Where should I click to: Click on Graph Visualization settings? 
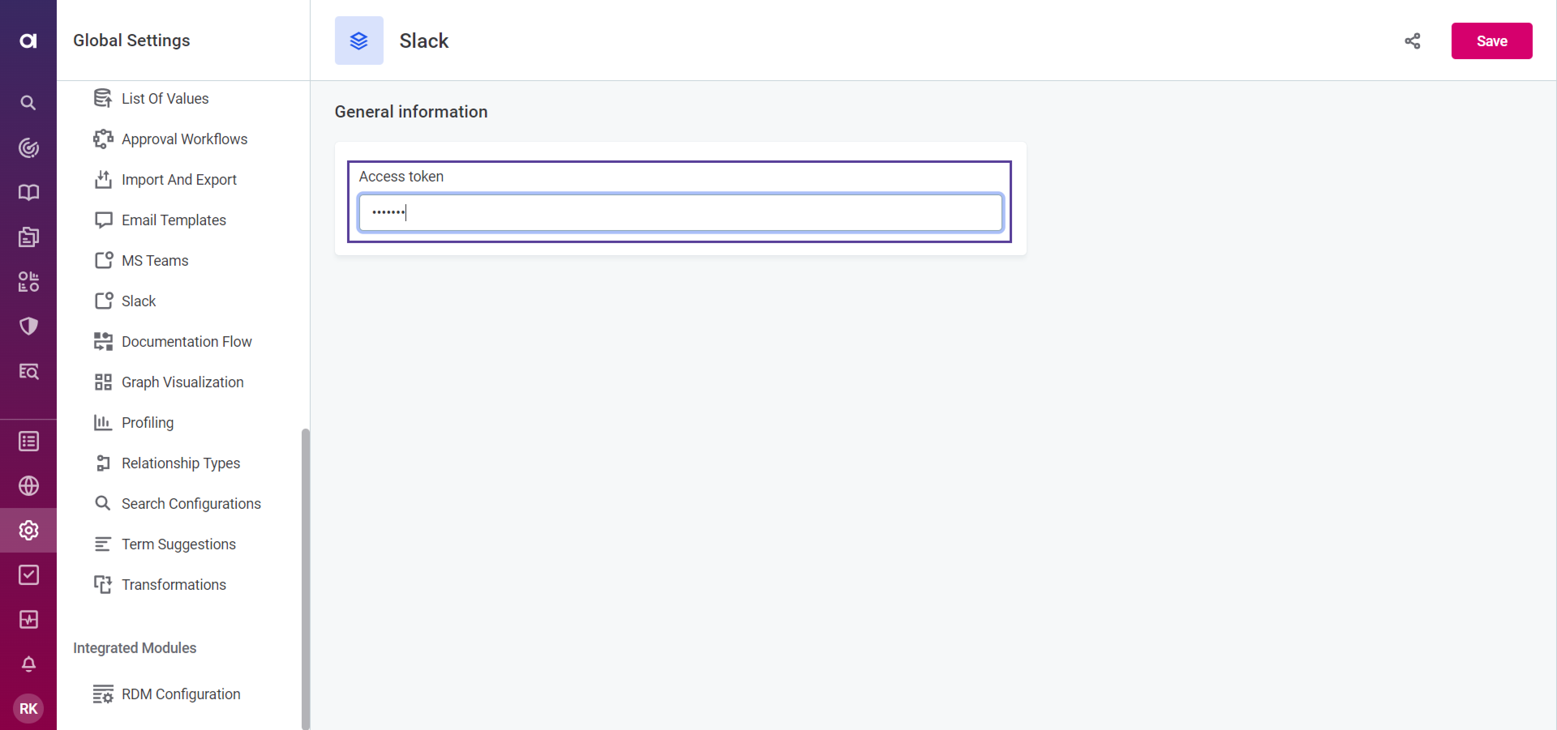pyautogui.click(x=183, y=382)
